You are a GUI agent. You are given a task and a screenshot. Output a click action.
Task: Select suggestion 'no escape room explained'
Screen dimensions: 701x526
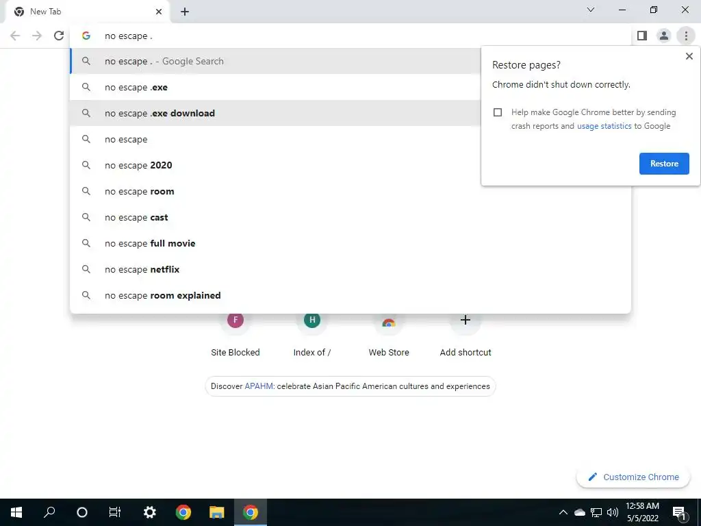[x=350, y=295]
